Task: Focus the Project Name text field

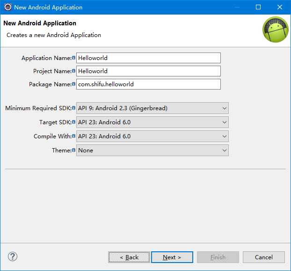Action: (148, 71)
